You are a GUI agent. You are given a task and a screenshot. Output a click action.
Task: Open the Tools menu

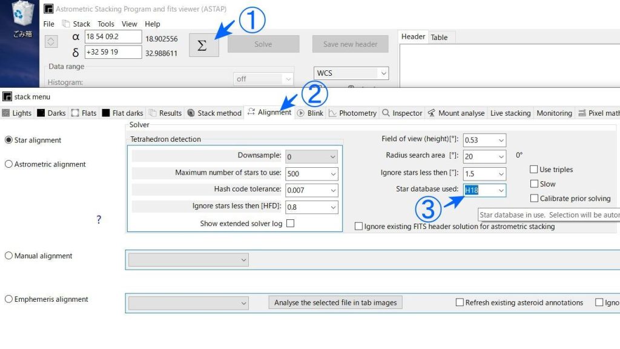tap(105, 24)
